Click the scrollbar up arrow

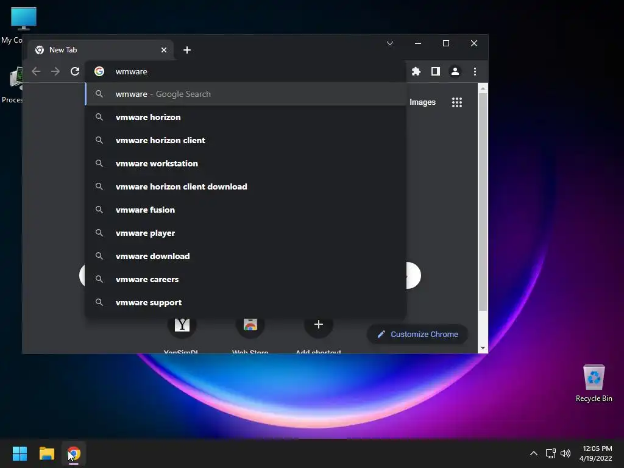[483, 88]
